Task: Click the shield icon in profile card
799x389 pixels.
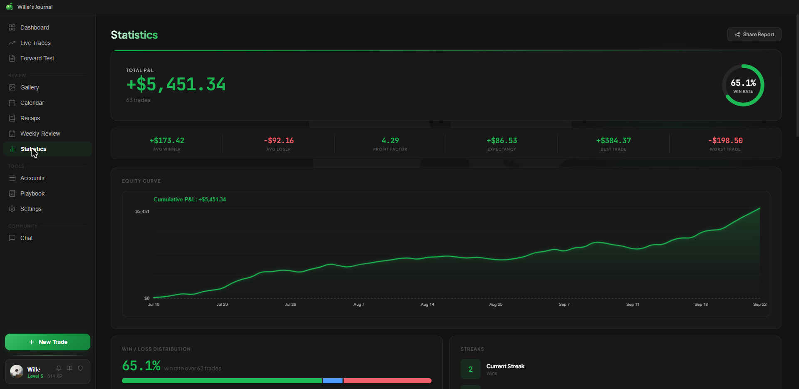Action: point(80,368)
